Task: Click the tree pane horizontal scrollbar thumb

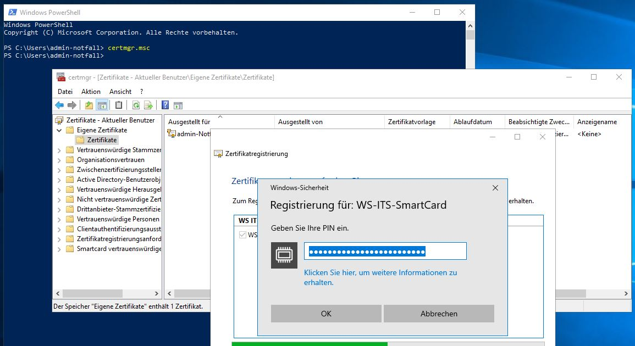Action: point(92,293)
